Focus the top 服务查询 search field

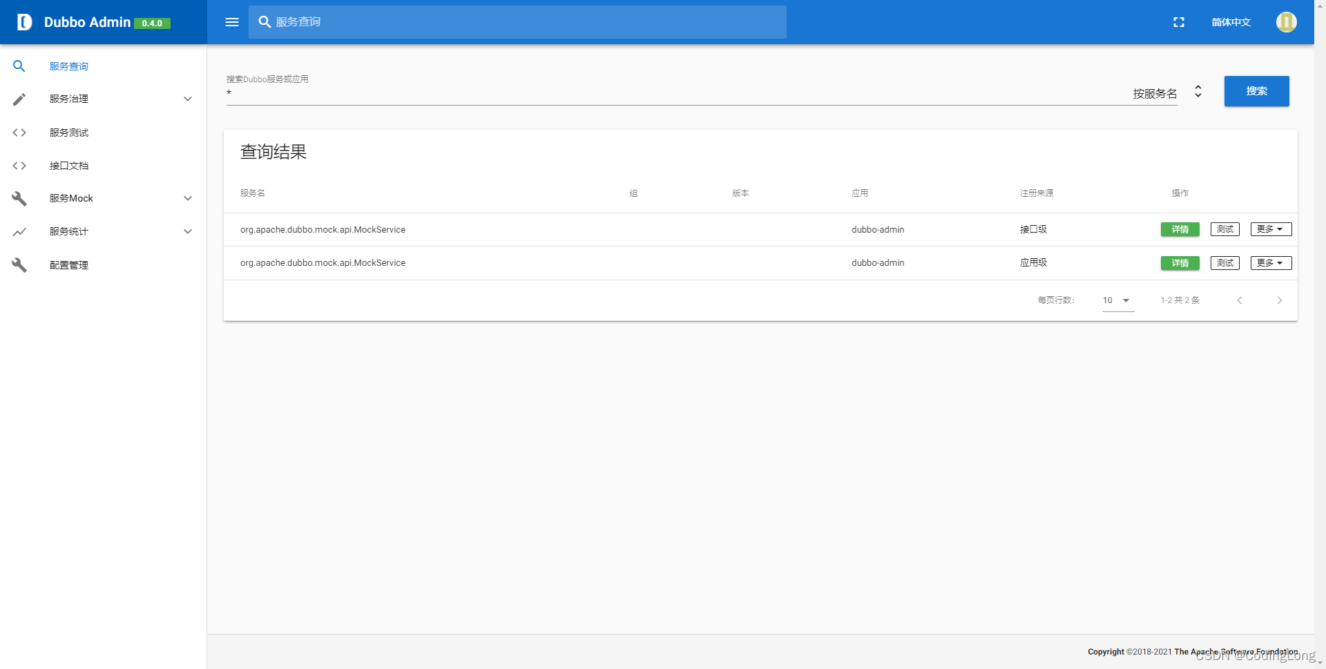point(518,22)
